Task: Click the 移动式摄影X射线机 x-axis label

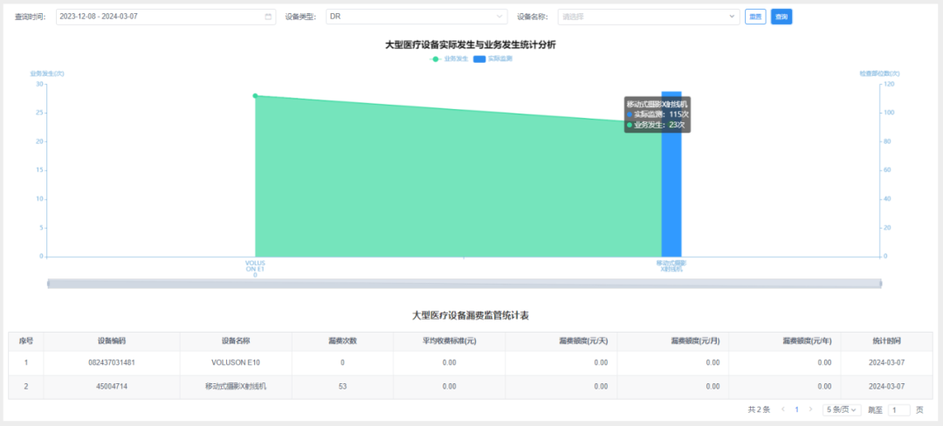Action: click(x=671, y=266)
